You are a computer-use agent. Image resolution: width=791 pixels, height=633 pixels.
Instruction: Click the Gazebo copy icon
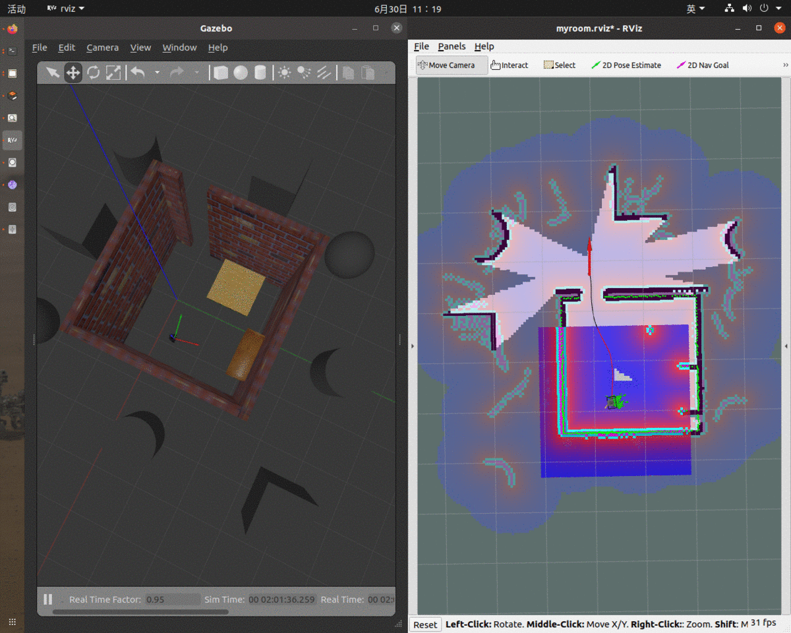coord(348,73)
